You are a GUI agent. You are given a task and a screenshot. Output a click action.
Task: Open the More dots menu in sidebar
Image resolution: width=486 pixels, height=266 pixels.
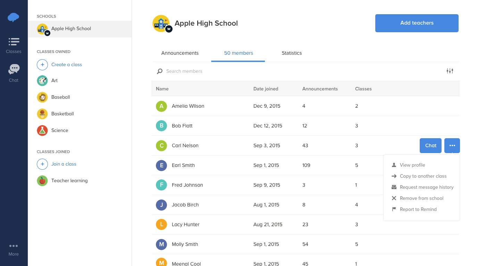pos(14,246)
